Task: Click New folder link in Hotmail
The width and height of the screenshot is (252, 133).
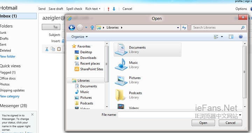Action: [x=8, y=56]
